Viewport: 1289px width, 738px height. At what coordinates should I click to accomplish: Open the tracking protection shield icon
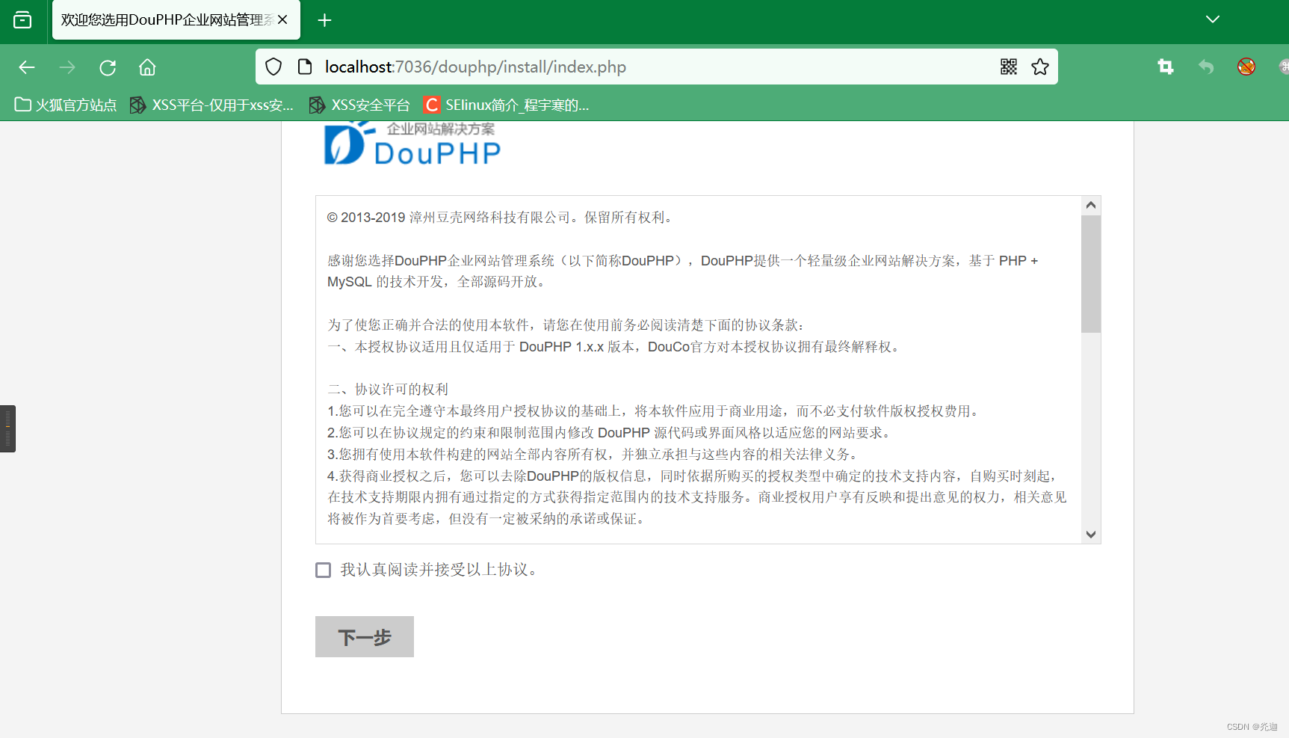(273, 67)
